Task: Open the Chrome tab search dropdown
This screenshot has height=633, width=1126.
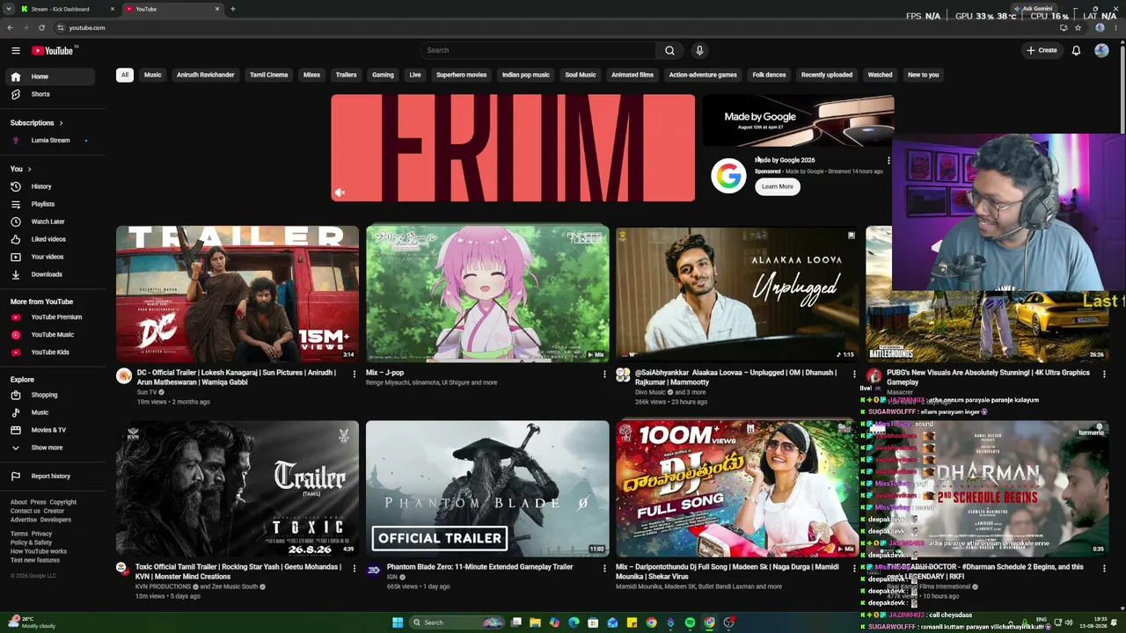Action: tap(10, 9)
